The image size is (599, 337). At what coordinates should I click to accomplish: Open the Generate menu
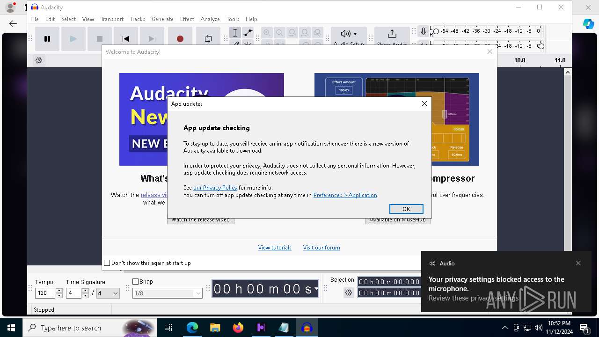click(162, 19)
